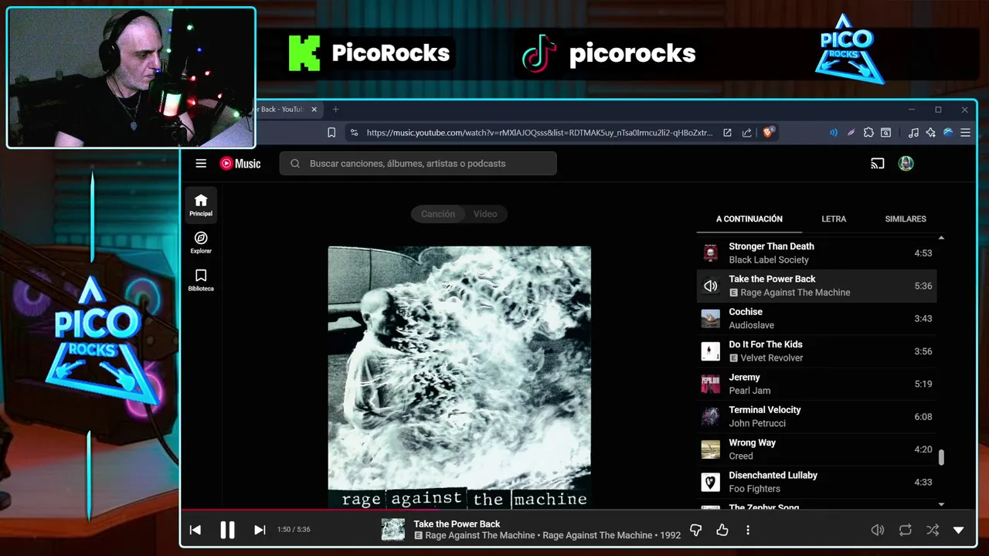The width and height of the screenshot is (989, 556).
Task: Play Cochise by Audioslave
Action: point(817,318)
